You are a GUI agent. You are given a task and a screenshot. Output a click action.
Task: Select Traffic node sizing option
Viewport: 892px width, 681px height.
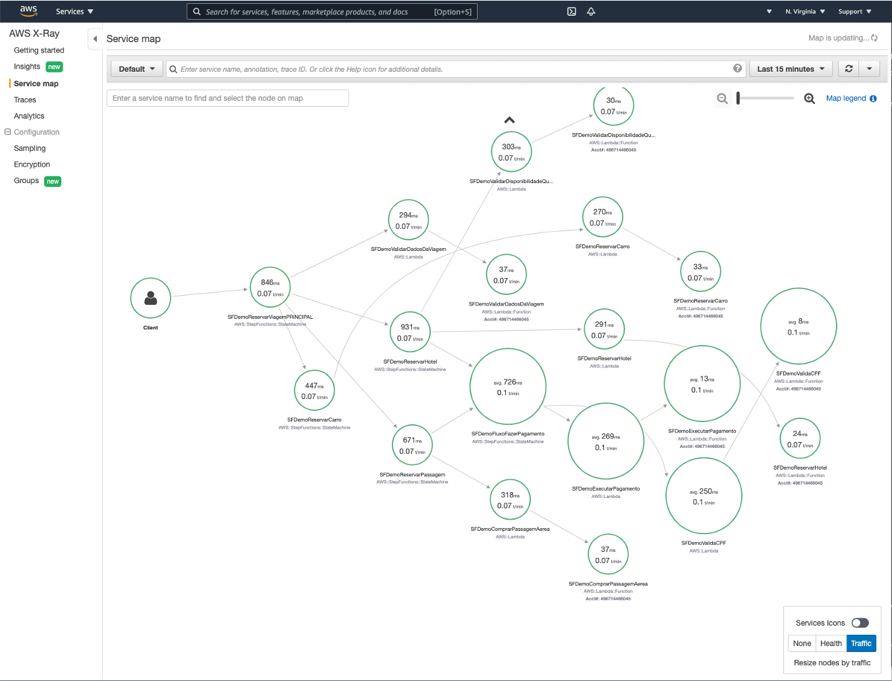click(x=861, y=643)
